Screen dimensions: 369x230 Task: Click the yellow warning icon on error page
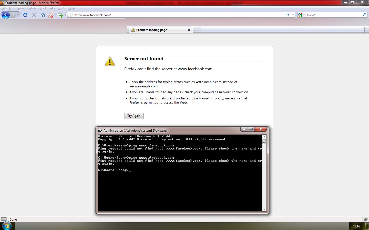click(110, 61)
